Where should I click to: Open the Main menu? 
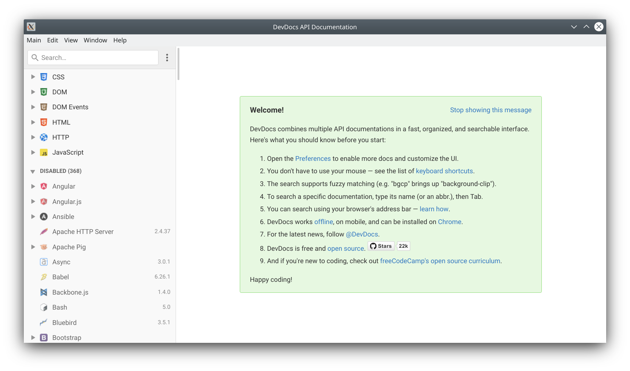(34, 40)
